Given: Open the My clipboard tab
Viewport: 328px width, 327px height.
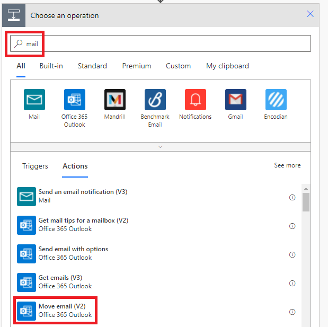Looking at the screenshot, I should pyautogui.click(x=228, y=66).
